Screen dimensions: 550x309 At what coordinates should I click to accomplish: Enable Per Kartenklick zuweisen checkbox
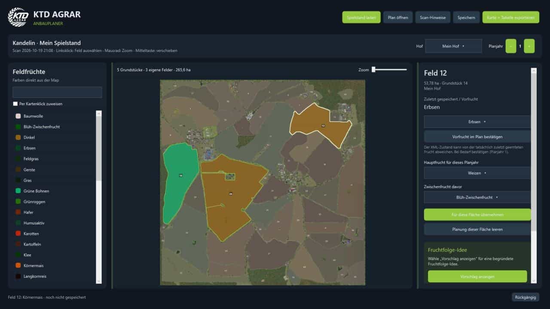(x=15, y=104)
